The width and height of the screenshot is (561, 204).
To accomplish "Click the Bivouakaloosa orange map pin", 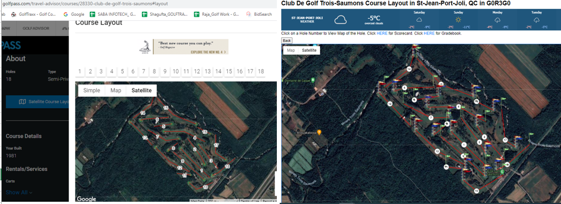I will click(320, 132).
